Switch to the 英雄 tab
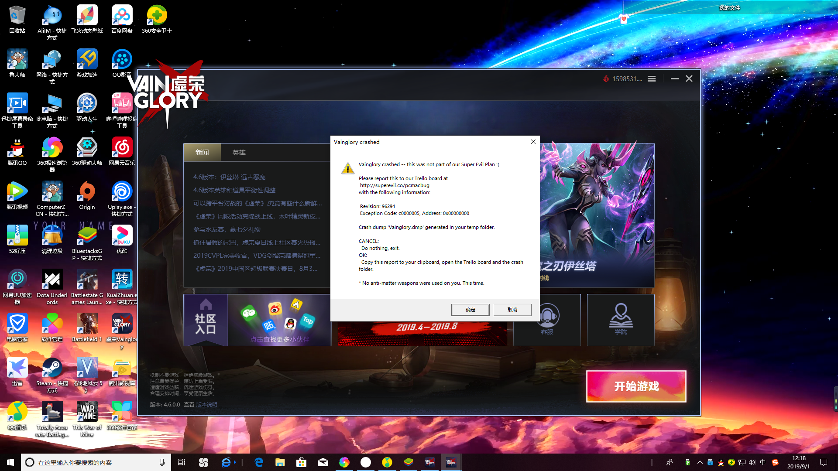Screen dimensions: 838x471 [x=239, y=152]
